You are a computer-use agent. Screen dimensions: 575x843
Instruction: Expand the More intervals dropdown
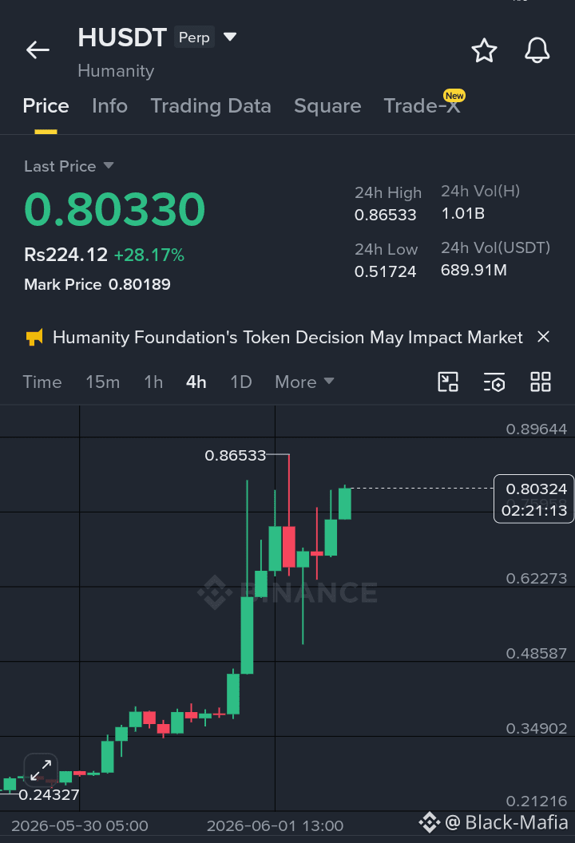pos(304,382)
